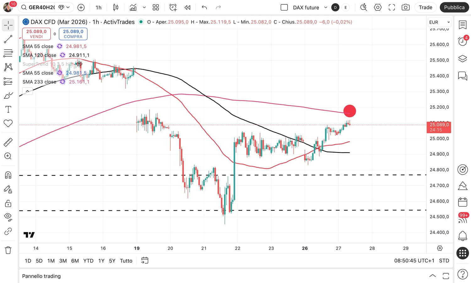Open the chats panel icon
471x283 pixels.
463,76
